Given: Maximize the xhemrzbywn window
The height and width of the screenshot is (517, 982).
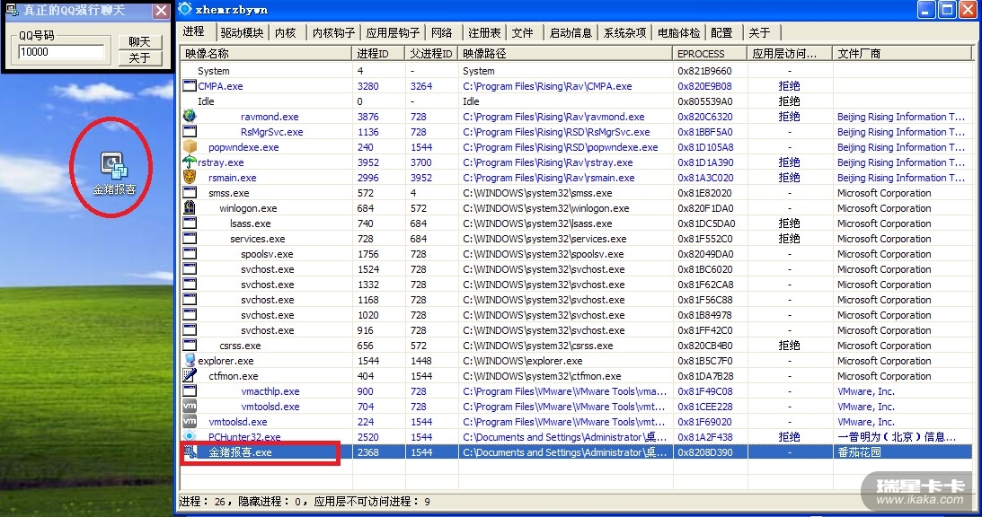Looking at the screenshot, I should pos(947,9).
